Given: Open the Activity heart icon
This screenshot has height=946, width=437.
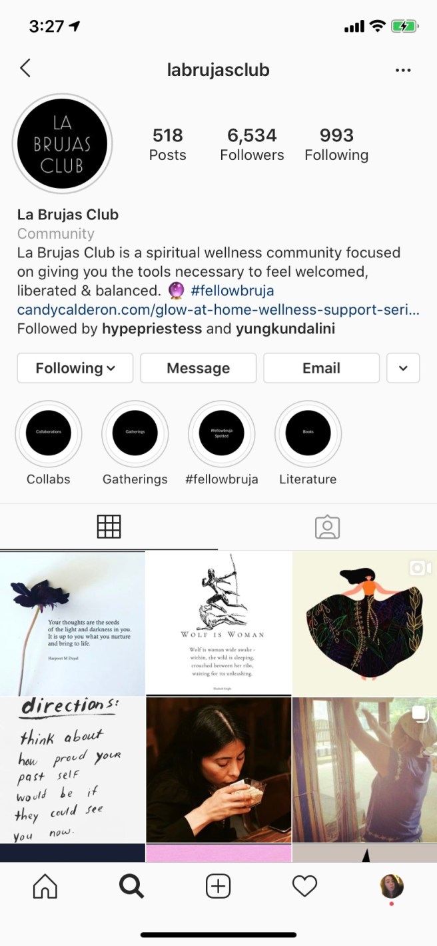Looking at the screenshot, I should click(304, 886).
